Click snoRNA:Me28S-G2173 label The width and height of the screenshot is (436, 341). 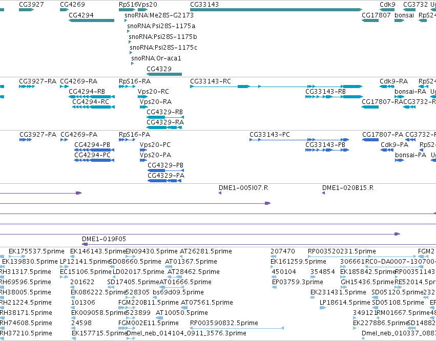coord(159,15)
